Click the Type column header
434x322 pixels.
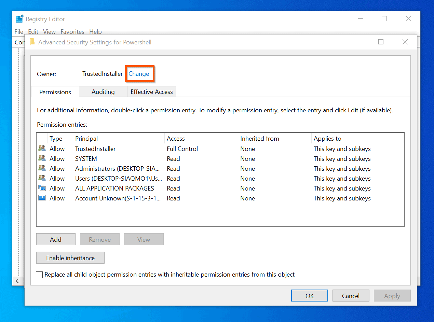tap(60, 139)
